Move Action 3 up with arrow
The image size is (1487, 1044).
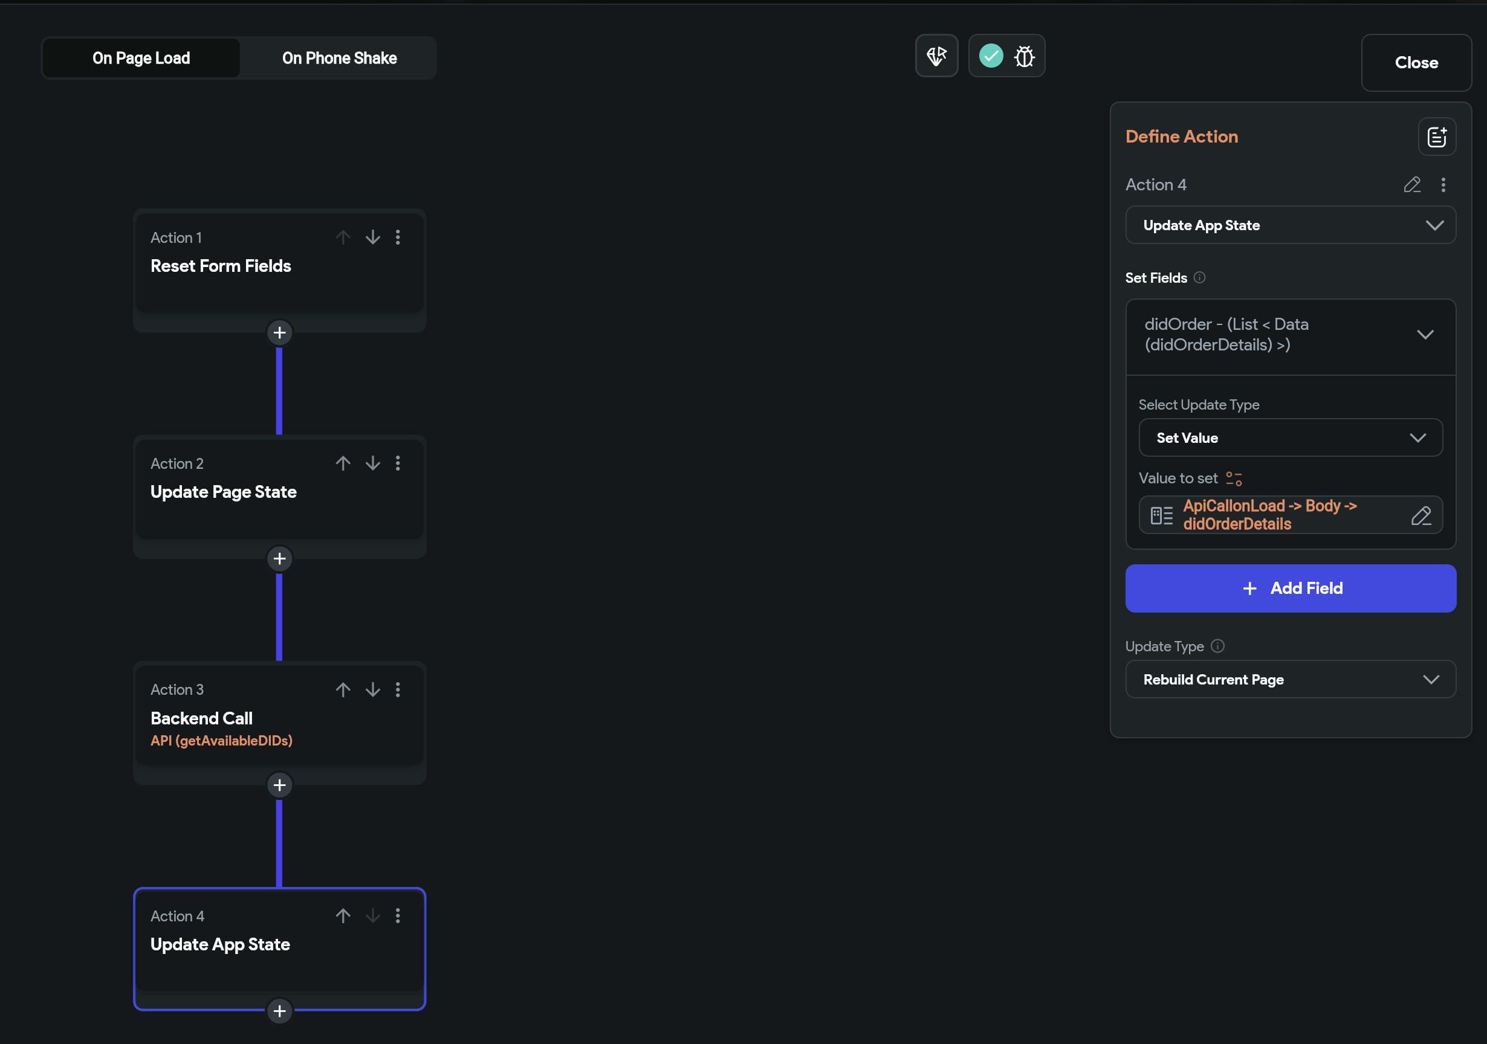343,689
